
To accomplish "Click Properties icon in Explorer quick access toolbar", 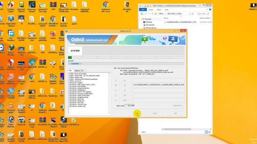I will [x=145, y=6].
